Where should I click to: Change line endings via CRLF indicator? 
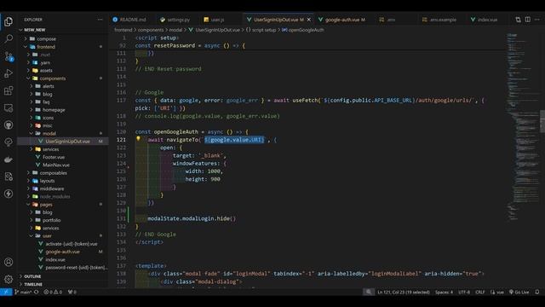tap(480, 292)
